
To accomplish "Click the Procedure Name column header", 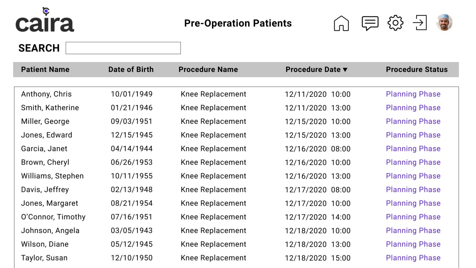I will pyautogui.click(x=208, y=70).
